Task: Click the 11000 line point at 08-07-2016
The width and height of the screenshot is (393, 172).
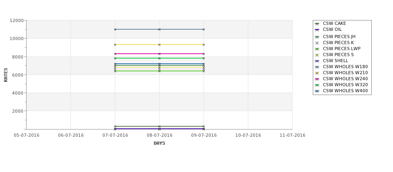Action: [x=159, y=29]
